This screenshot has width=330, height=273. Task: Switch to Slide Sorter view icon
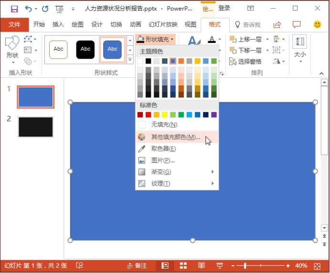[183, 265]
